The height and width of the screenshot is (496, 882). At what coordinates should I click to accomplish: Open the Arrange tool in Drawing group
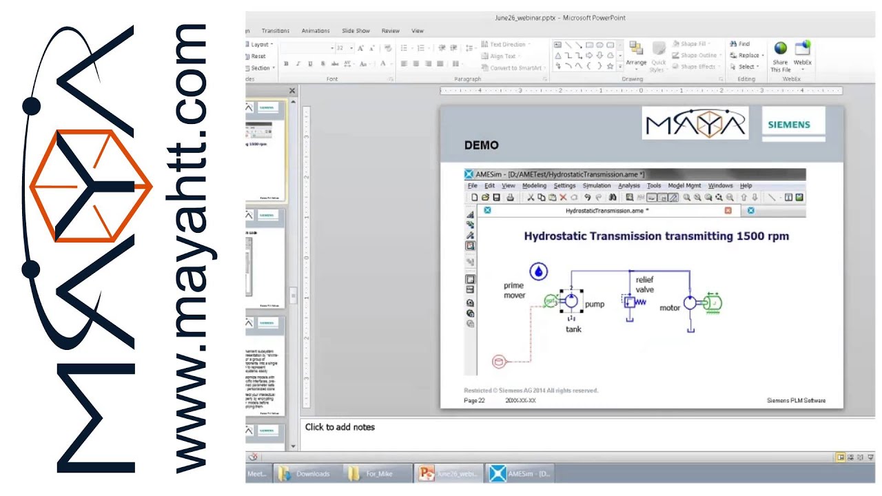pos(636,55)
